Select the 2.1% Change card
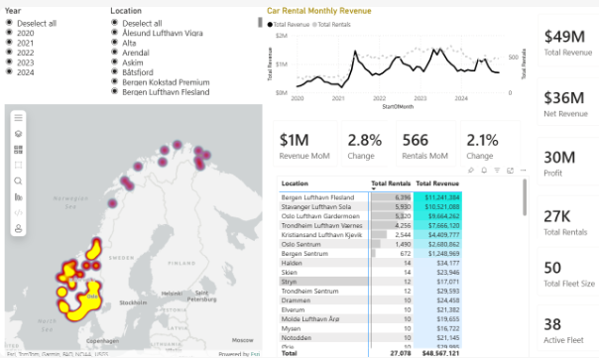 [x=490, y=144]
